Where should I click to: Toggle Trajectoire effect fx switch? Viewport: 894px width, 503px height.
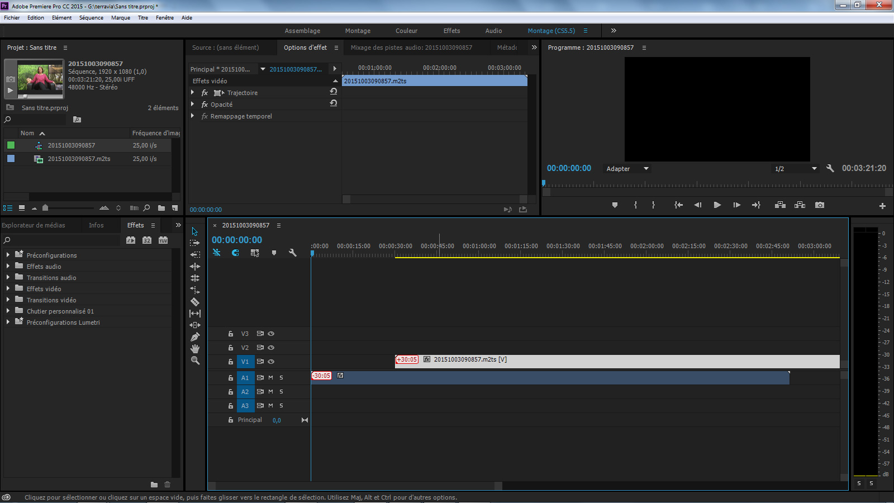tap(205, 93)
